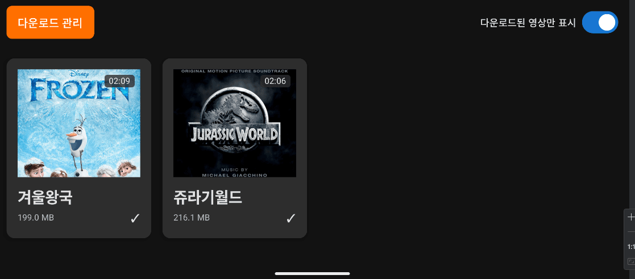Click the downloaded checkmark on 쥬라기월드 card
This screenshot has height=279, width=635.
coord(290,218)
